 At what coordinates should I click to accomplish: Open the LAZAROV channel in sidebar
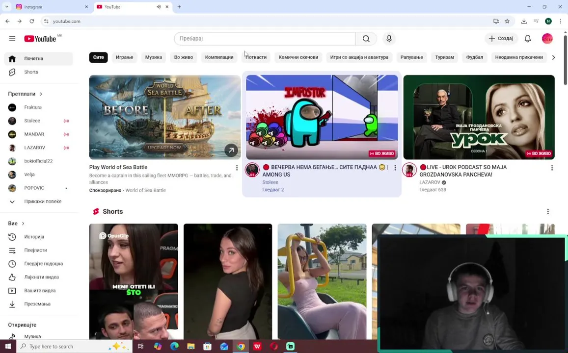[39, 148]
